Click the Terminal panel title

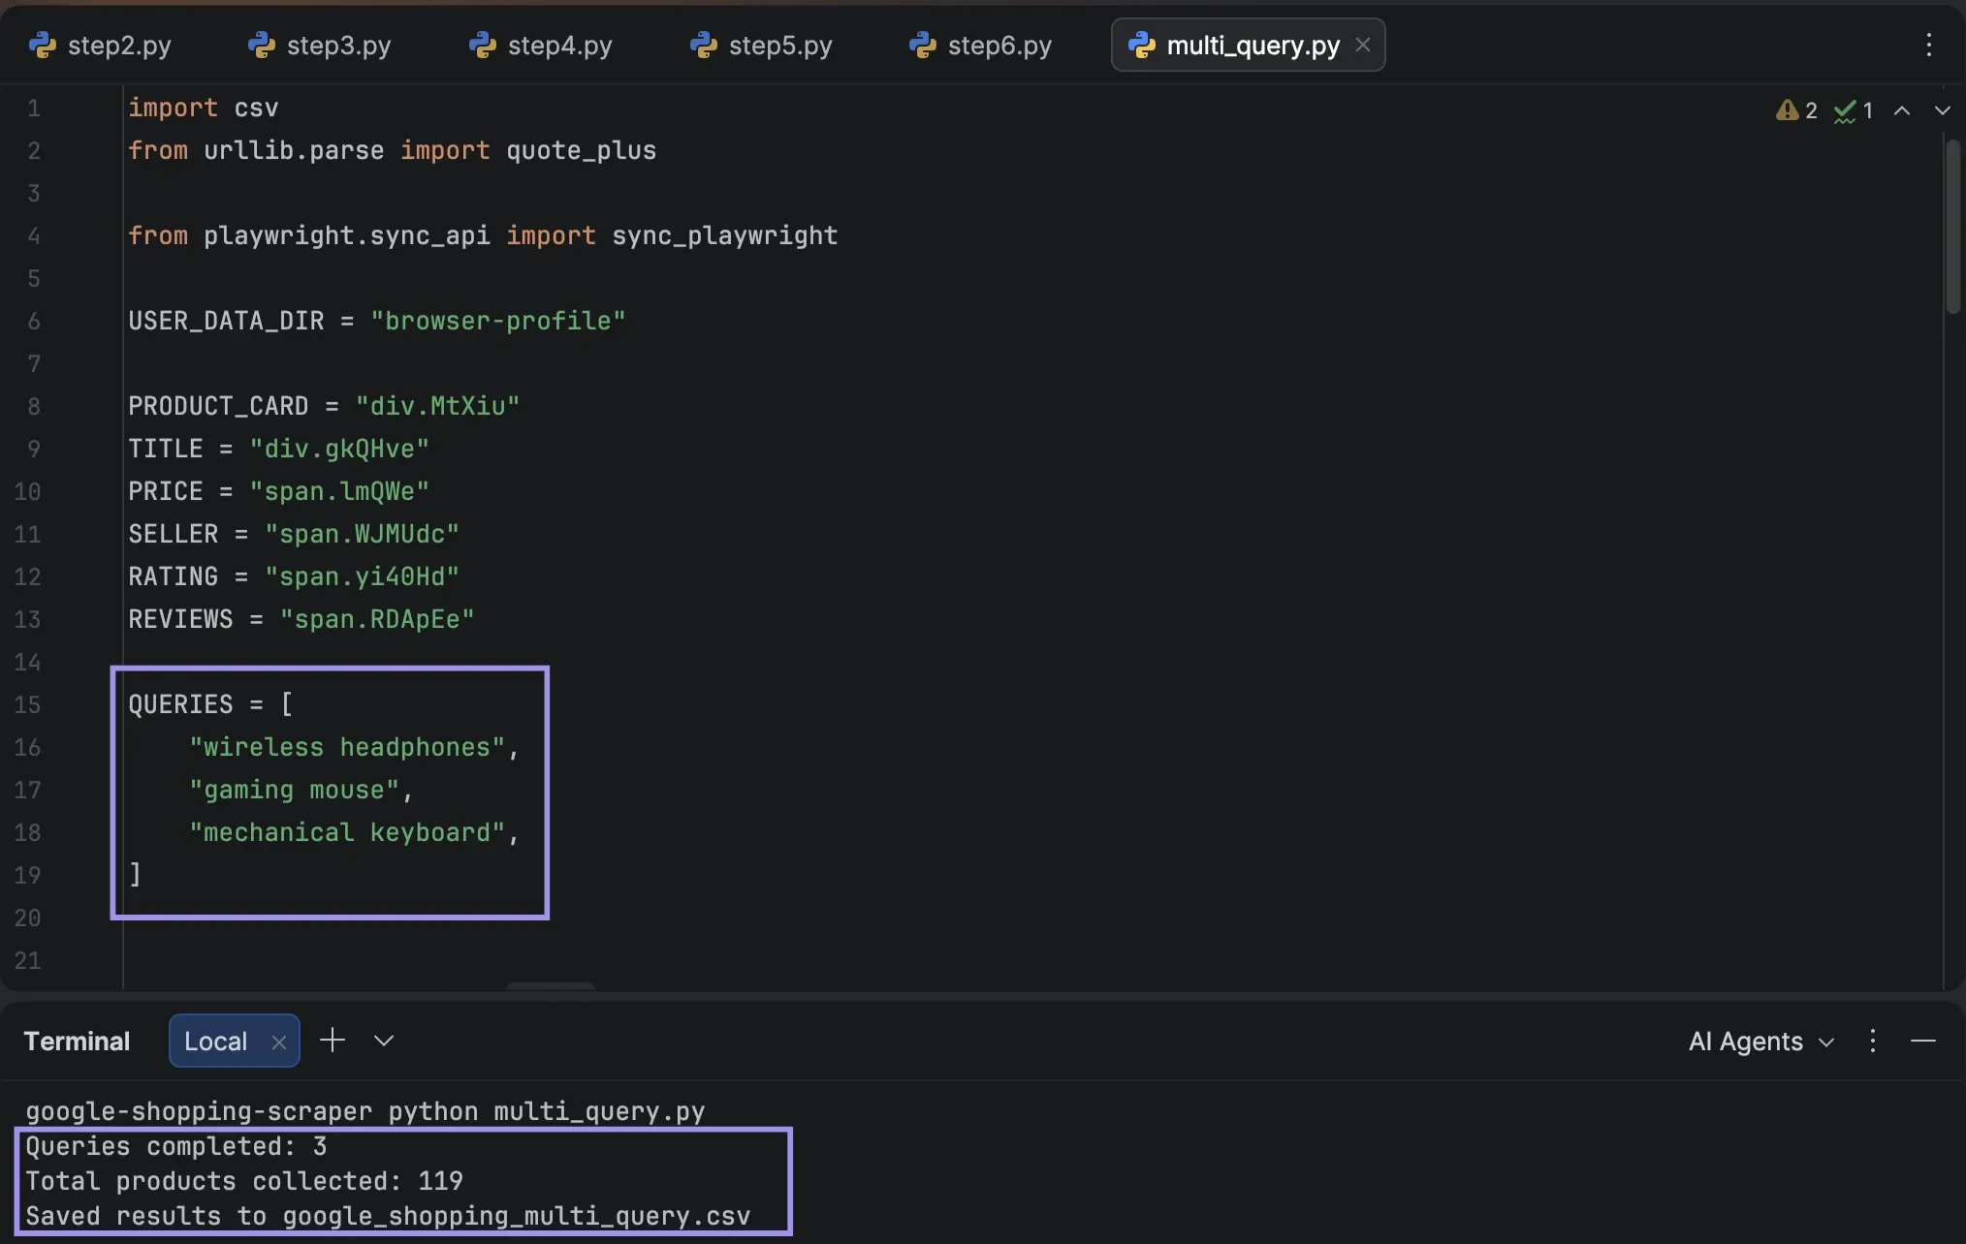point(77,1042)
